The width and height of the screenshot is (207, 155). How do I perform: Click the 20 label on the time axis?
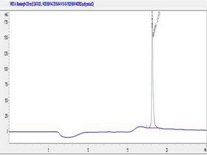pos(167,149)
